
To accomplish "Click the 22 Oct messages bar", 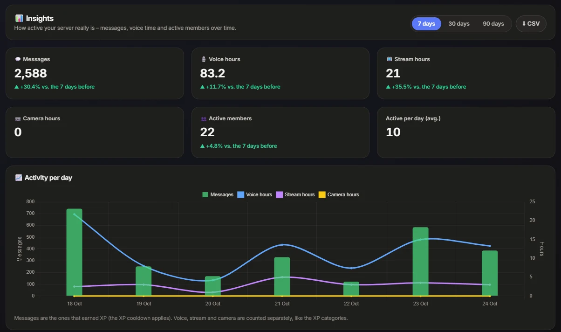I will pos(351,289).
